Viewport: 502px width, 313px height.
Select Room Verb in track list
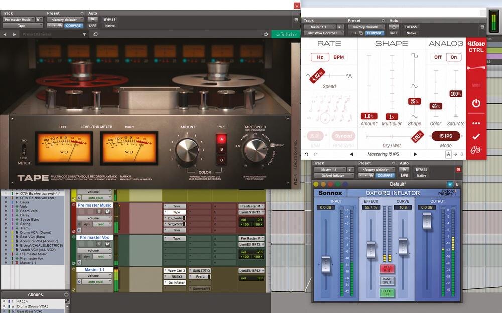29,211
